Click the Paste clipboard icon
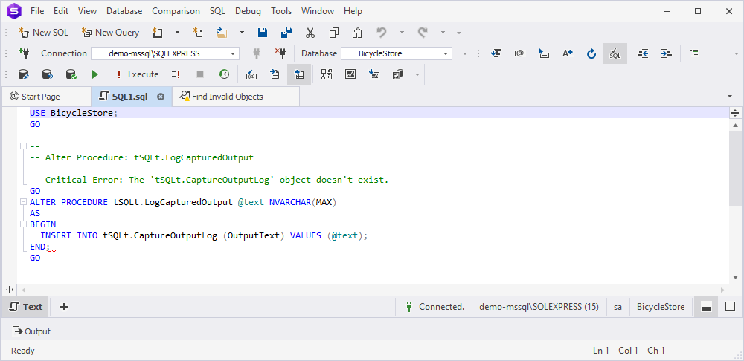 357,33
